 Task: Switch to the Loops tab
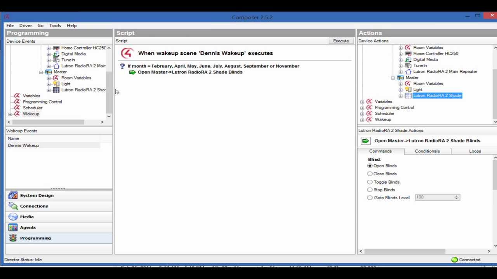(x=475, y=151)
